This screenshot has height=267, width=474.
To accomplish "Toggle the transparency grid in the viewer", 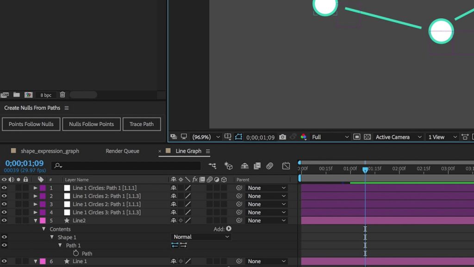I will point(367,137).
